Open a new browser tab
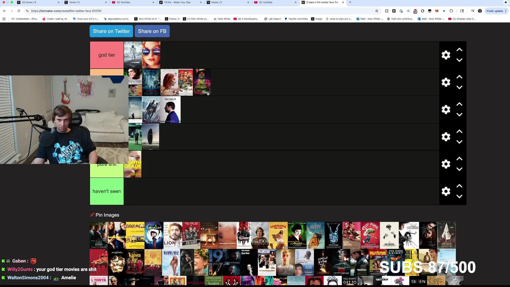This screenshot has height=287, width=510. pos(350,2)
